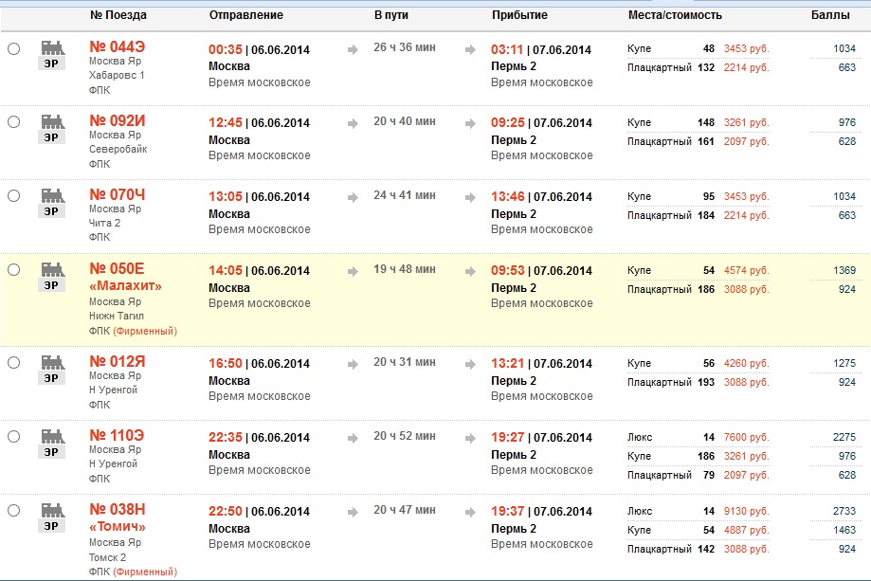Click the train icon for train 012Я

[52, 368]
